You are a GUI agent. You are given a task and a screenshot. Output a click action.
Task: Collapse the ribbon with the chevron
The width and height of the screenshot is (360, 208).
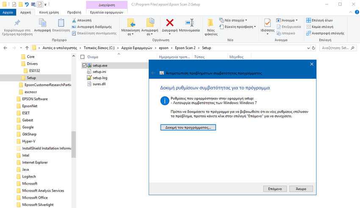[351, 12]
